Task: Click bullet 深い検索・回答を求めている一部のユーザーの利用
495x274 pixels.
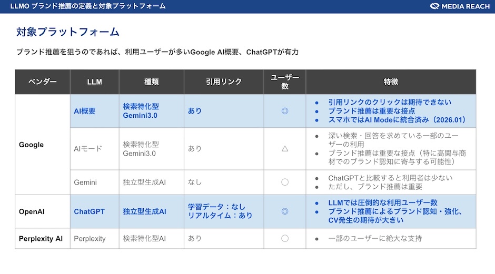Action: pos(393,140)
